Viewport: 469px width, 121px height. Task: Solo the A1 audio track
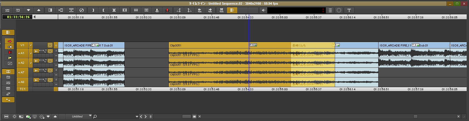(x=56, y=51)
